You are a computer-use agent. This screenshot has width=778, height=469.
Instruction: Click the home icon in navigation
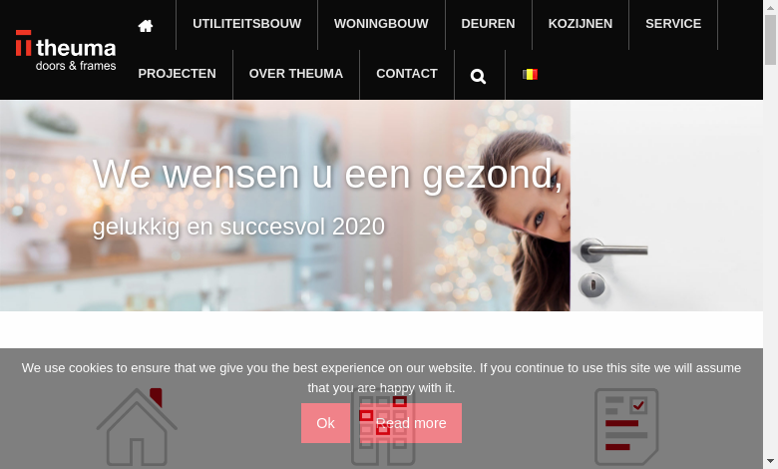coord(146,25)
